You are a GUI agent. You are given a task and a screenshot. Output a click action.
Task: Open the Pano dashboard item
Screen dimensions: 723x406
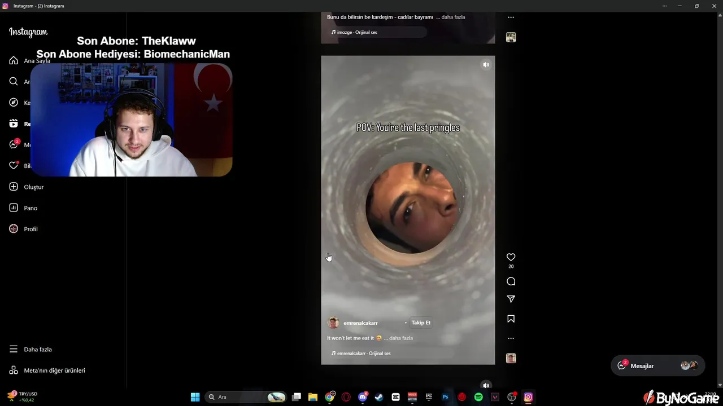[23, 208]
